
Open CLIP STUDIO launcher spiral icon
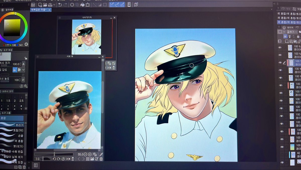click(33, 5)
